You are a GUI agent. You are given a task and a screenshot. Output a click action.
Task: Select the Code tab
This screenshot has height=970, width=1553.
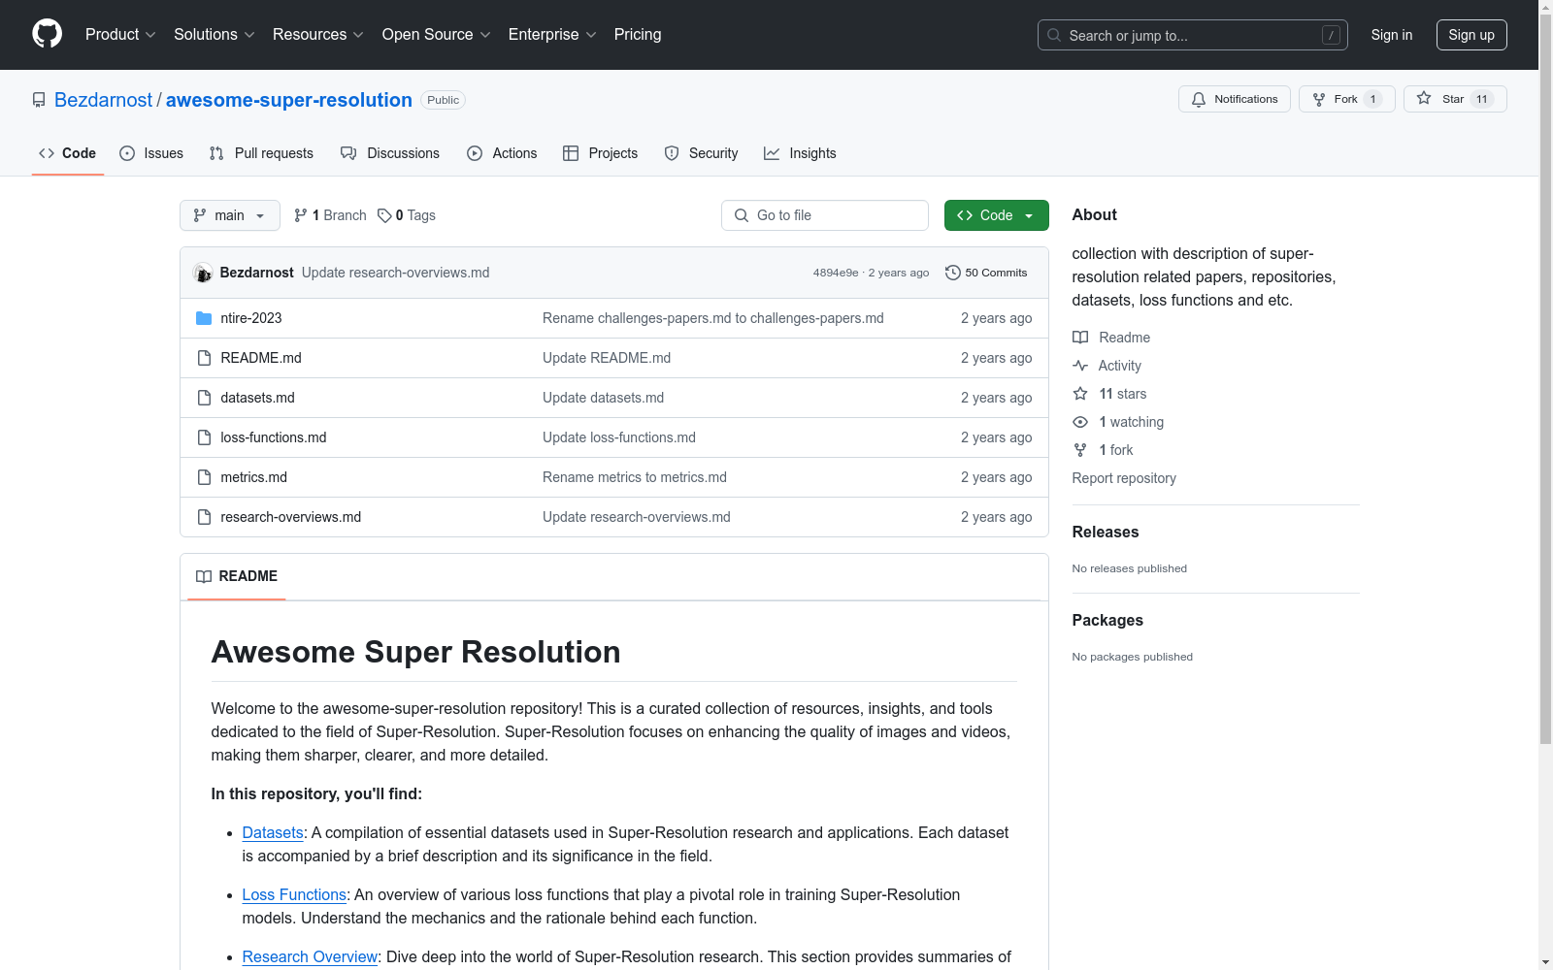68,153
